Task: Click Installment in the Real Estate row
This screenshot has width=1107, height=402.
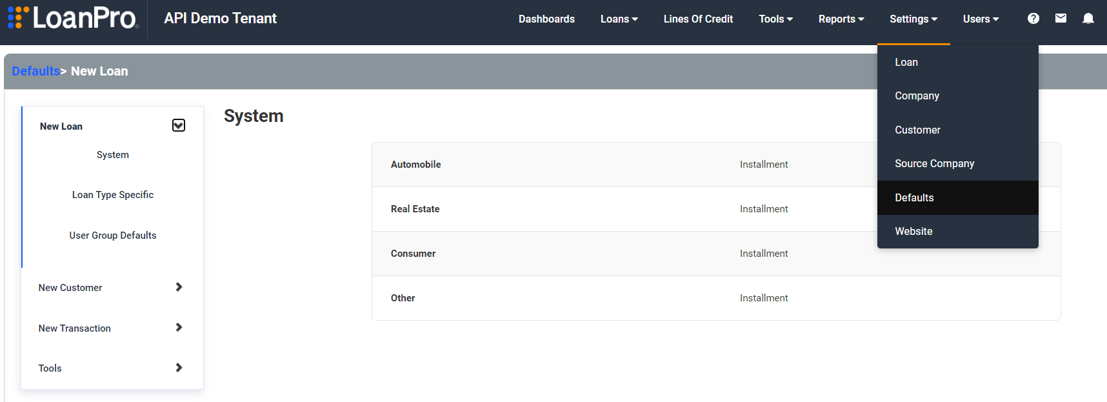Action: 764,209
